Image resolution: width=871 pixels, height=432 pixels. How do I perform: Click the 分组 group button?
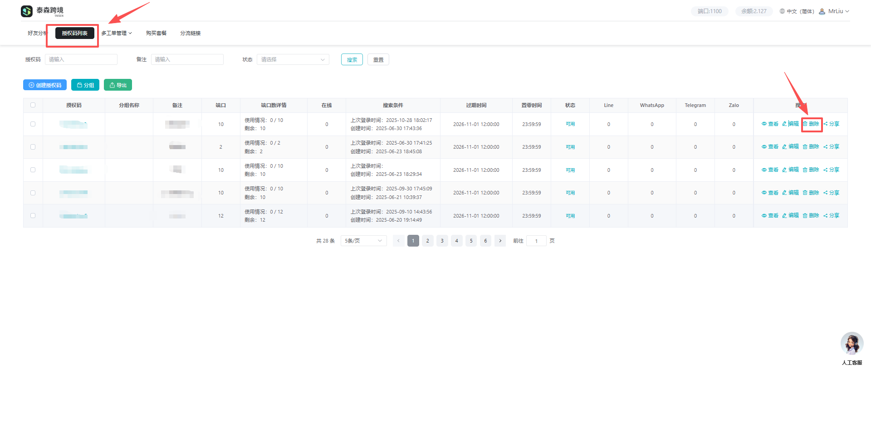85,85
